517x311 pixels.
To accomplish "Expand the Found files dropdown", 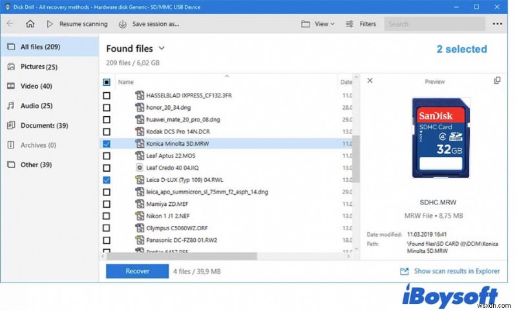I will (162, 48).
